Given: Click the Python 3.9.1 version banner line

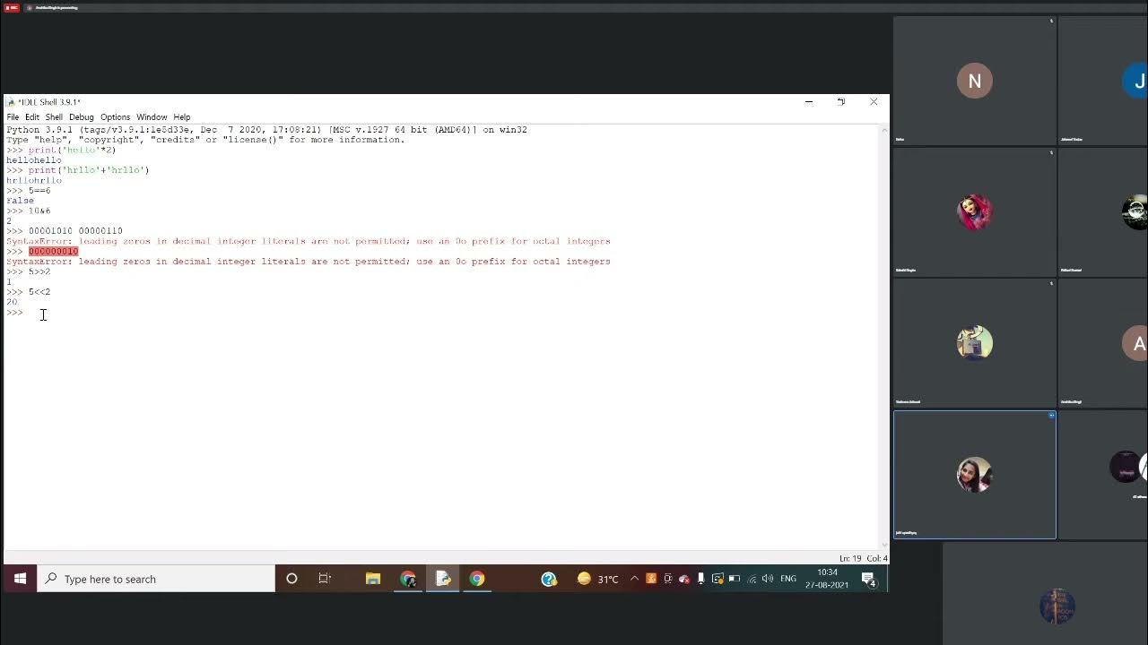Looking at the screenshot, I should [266, 130].
